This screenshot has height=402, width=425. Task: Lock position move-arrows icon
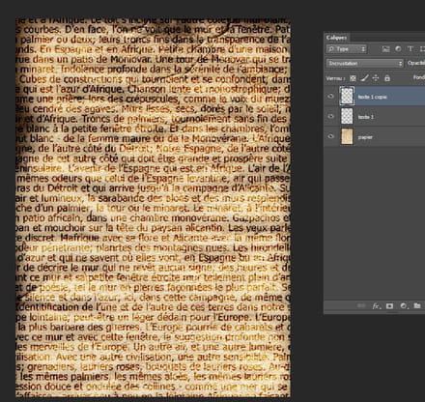tap(376, 78)
